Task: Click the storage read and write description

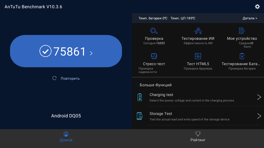Action: [x=189, y=119]
